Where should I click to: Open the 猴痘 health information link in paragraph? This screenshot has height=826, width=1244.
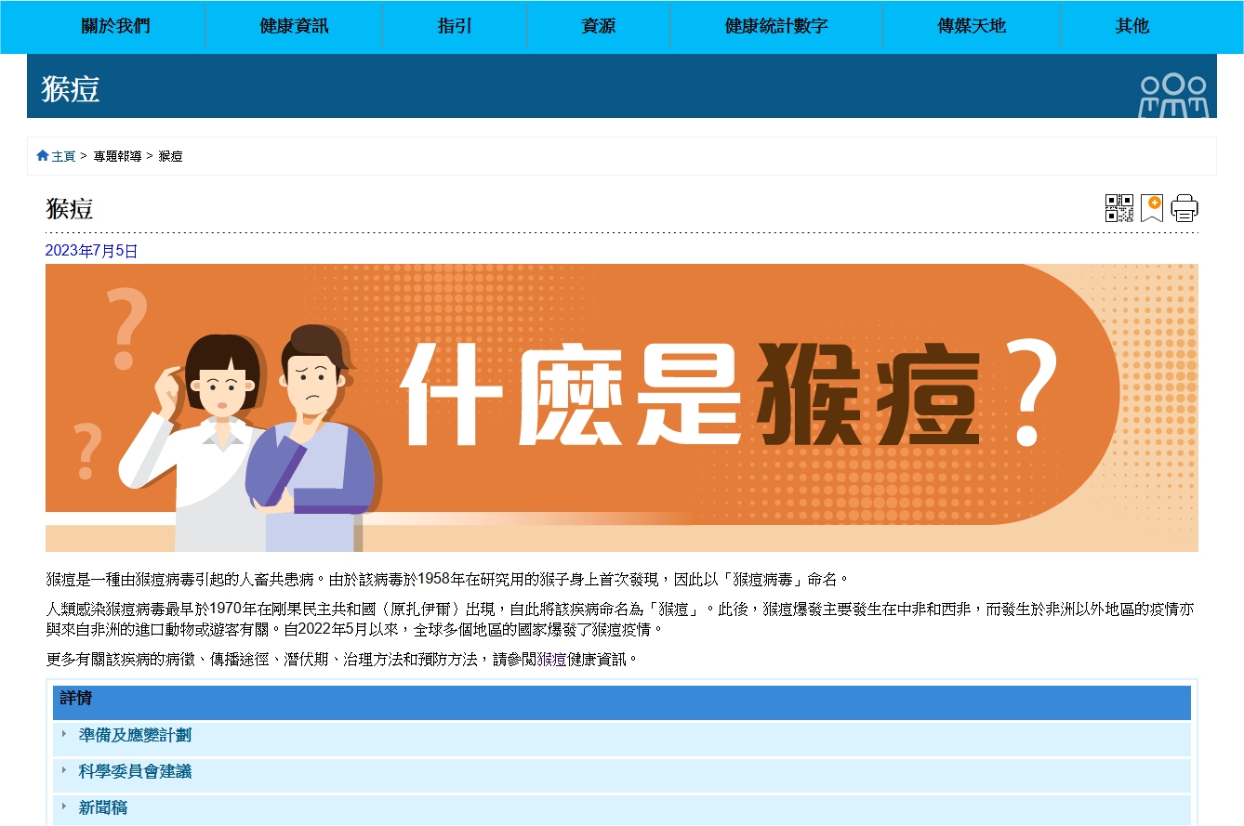pyautogui.click(x=551, y=660)
